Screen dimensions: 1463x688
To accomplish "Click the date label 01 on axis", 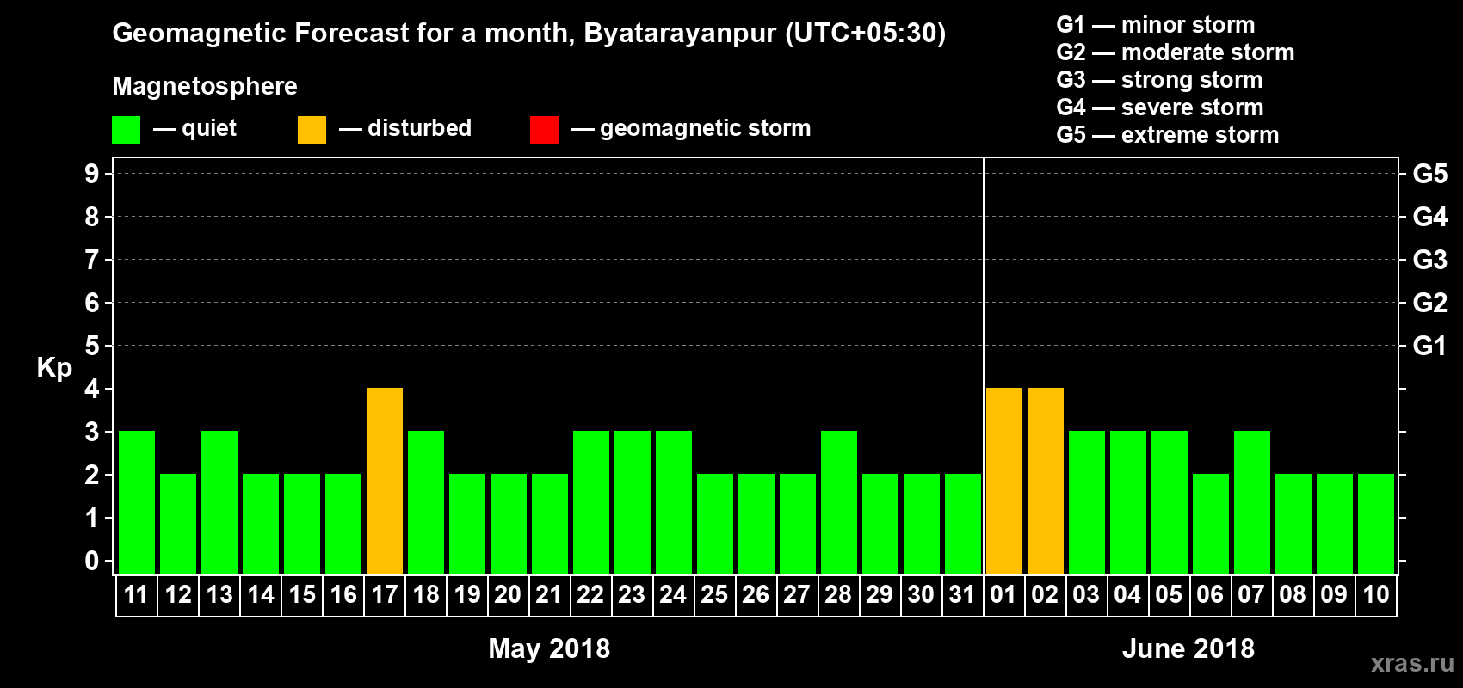I will (x=1003, y=594).
